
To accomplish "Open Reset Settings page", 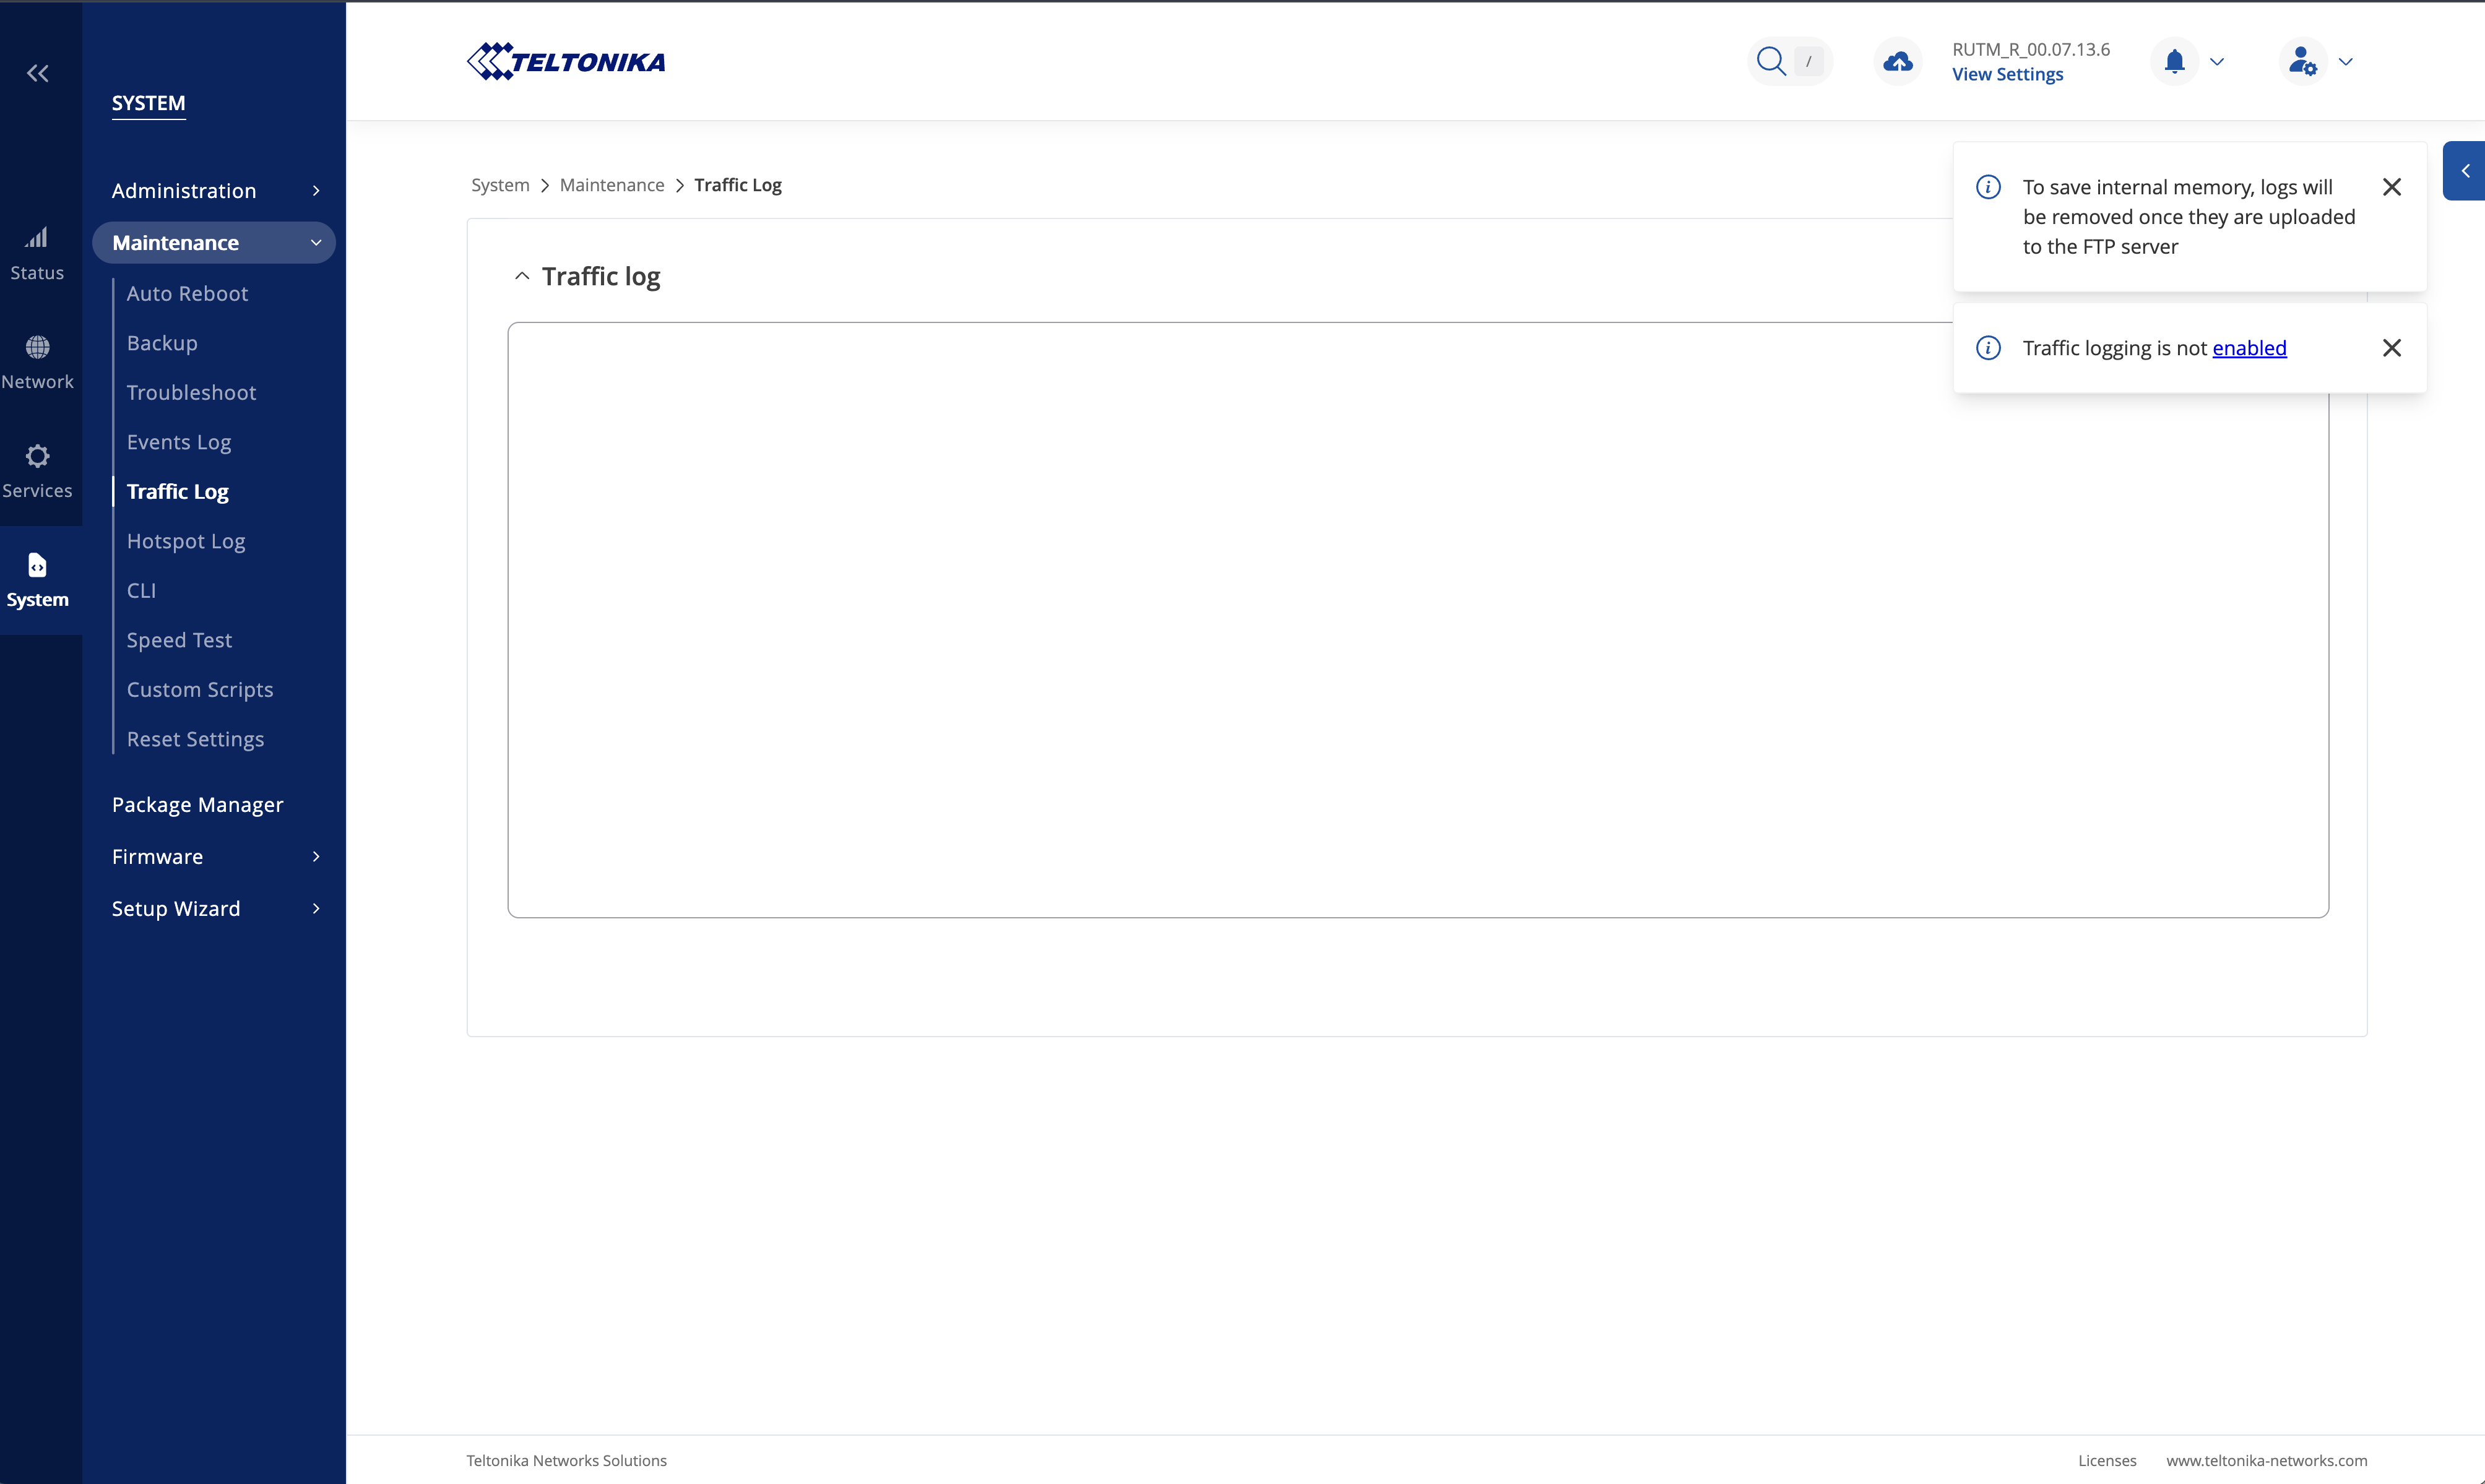I will tap(195, 739).
